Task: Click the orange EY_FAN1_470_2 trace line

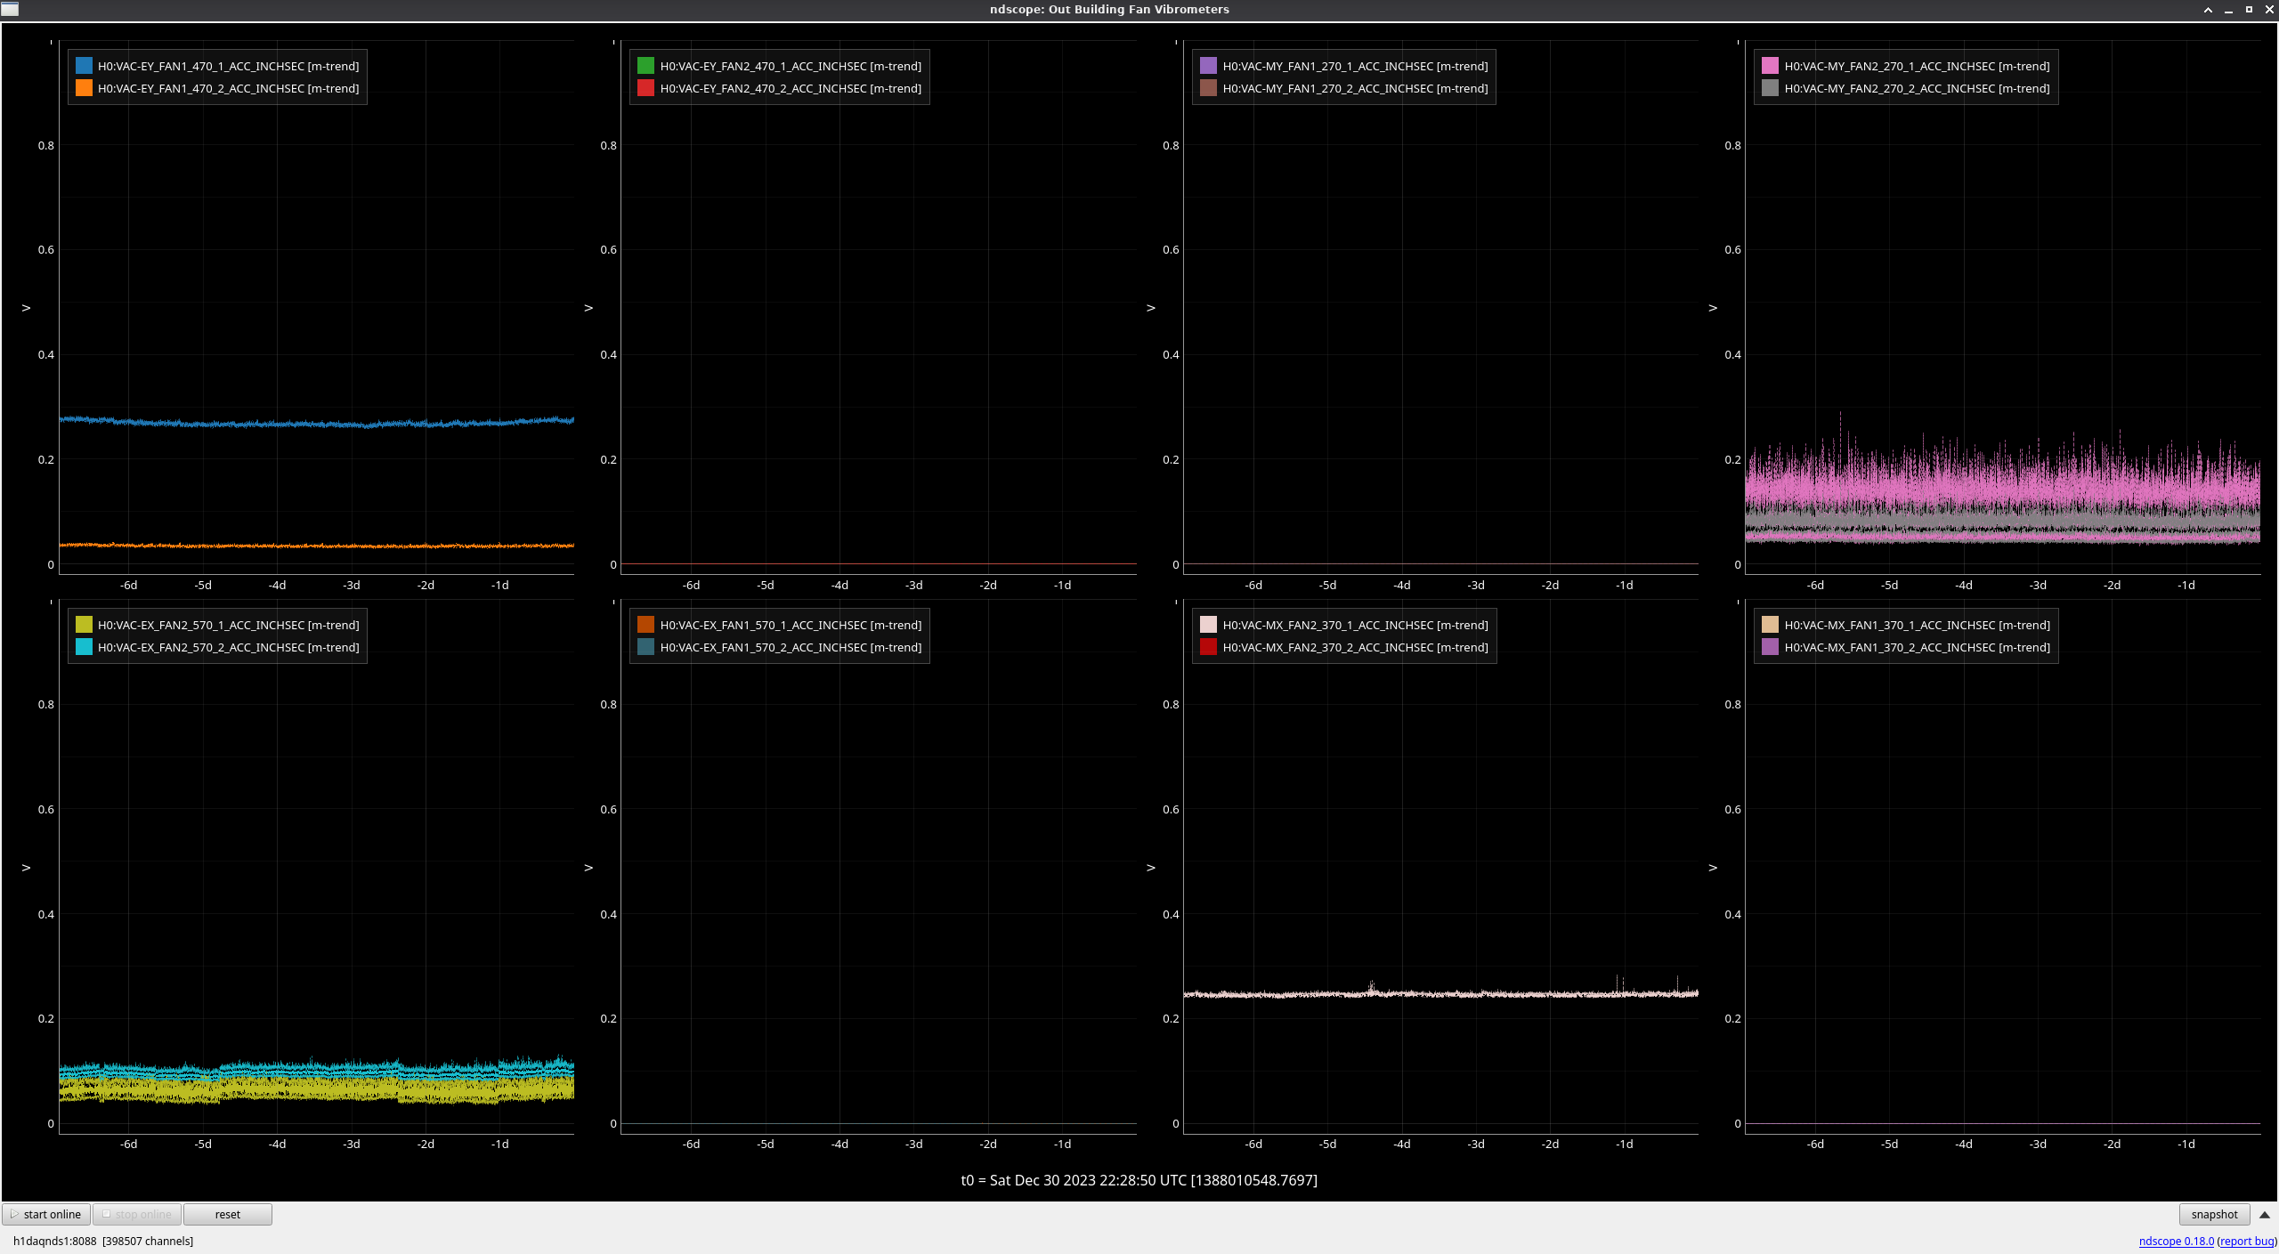Action: [x=316, y=545]
